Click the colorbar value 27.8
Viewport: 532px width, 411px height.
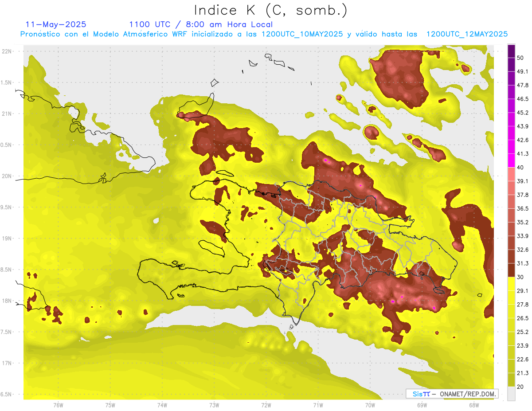[x=522, y=305]
